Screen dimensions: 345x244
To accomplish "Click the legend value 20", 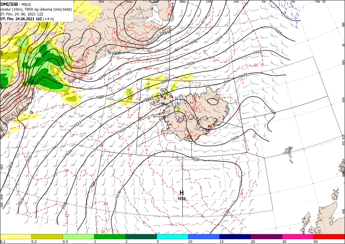I will (253, 242).
